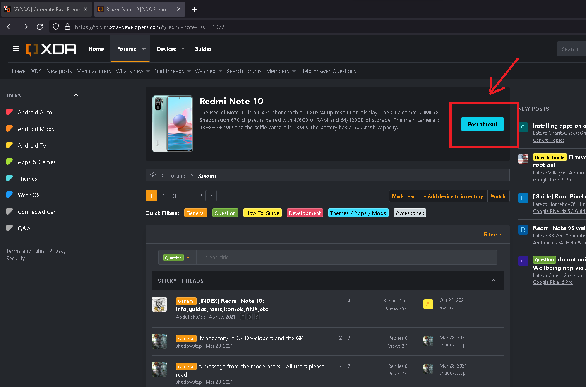This screenshot has width=586, height=387.
Task: Filter by How To Guide tag
Action: [x=262, y=213]
